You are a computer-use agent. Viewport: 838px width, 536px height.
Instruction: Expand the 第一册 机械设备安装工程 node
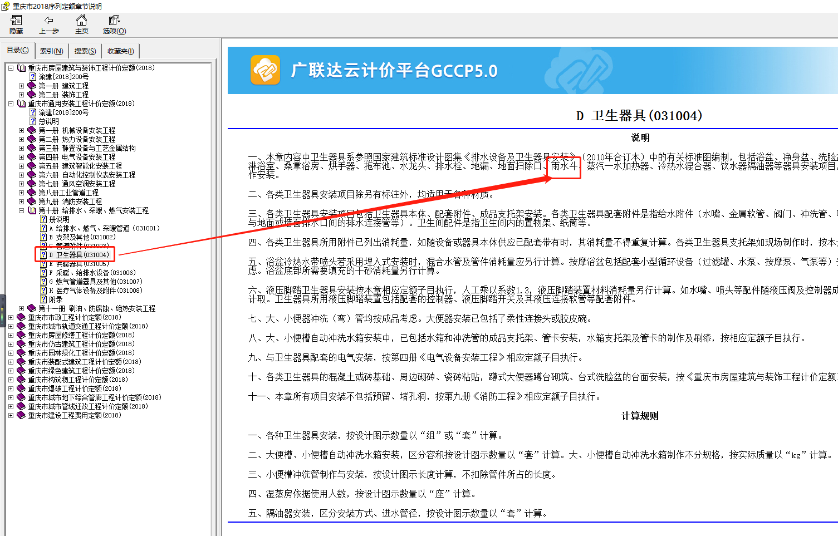pos(21,130)
